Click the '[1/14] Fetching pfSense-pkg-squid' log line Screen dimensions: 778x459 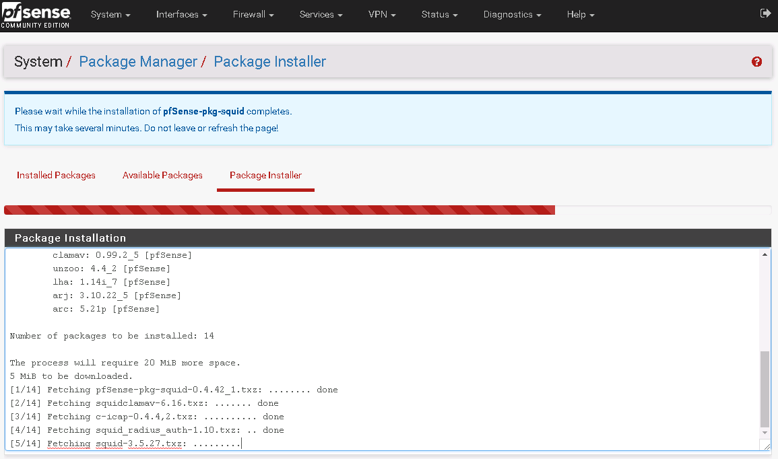(174, 390)
